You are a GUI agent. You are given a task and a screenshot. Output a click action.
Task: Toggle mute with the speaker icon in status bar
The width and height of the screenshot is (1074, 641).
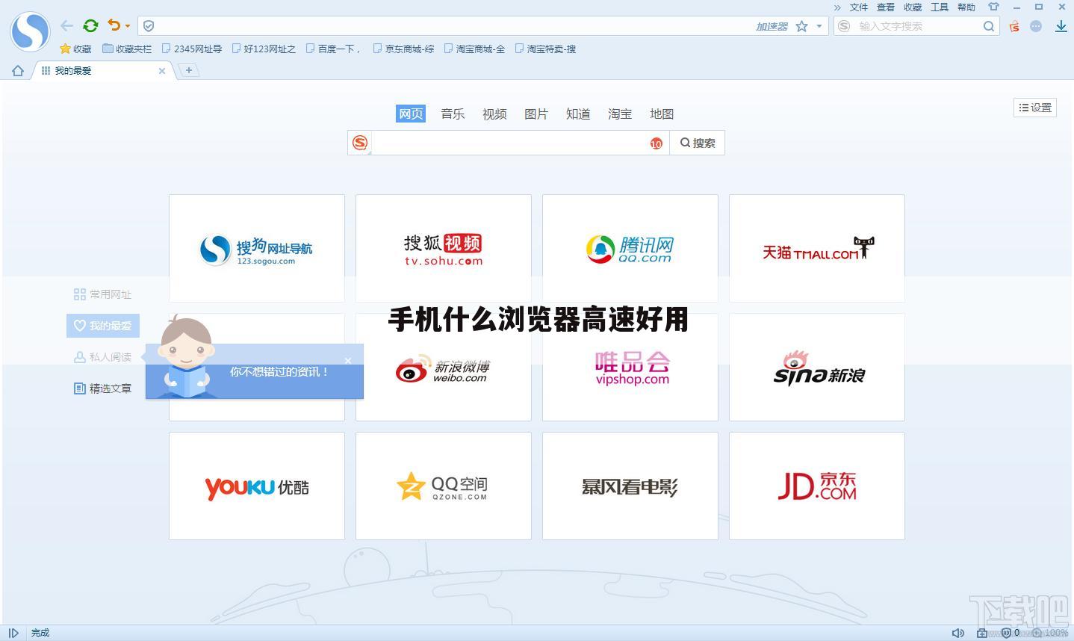tap(957, 633)
